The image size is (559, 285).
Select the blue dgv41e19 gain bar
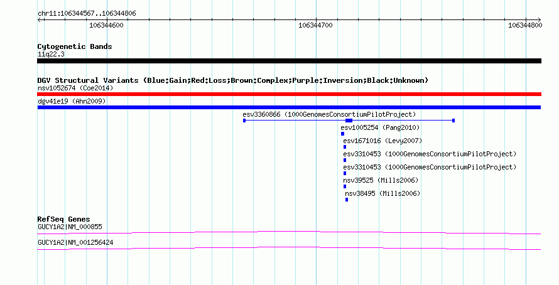(x=289, y=107)
